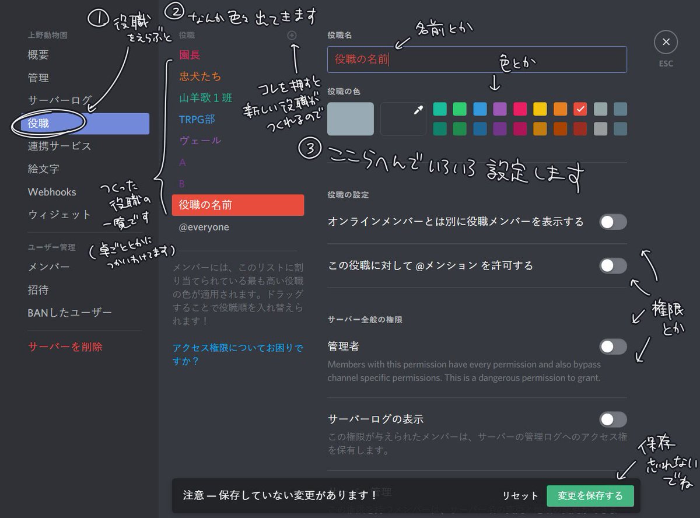The width and height of the screenshot is (700, 518).
Task: Click 変更を保存する to save changes
Action: (x=590, y=496)
